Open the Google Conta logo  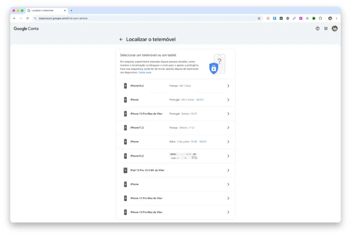tap(26, 29)
